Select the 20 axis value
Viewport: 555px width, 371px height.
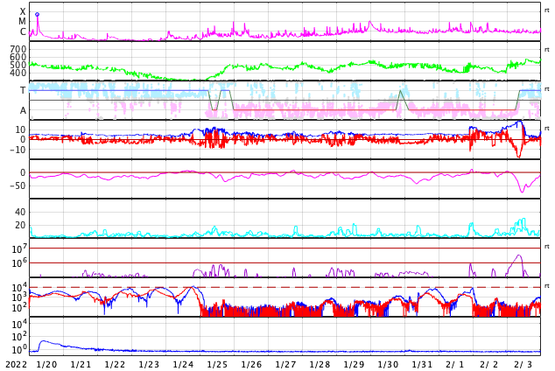[x=20, y=225]
